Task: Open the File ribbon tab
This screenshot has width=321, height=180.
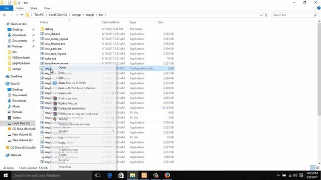Action: [7, 8]
